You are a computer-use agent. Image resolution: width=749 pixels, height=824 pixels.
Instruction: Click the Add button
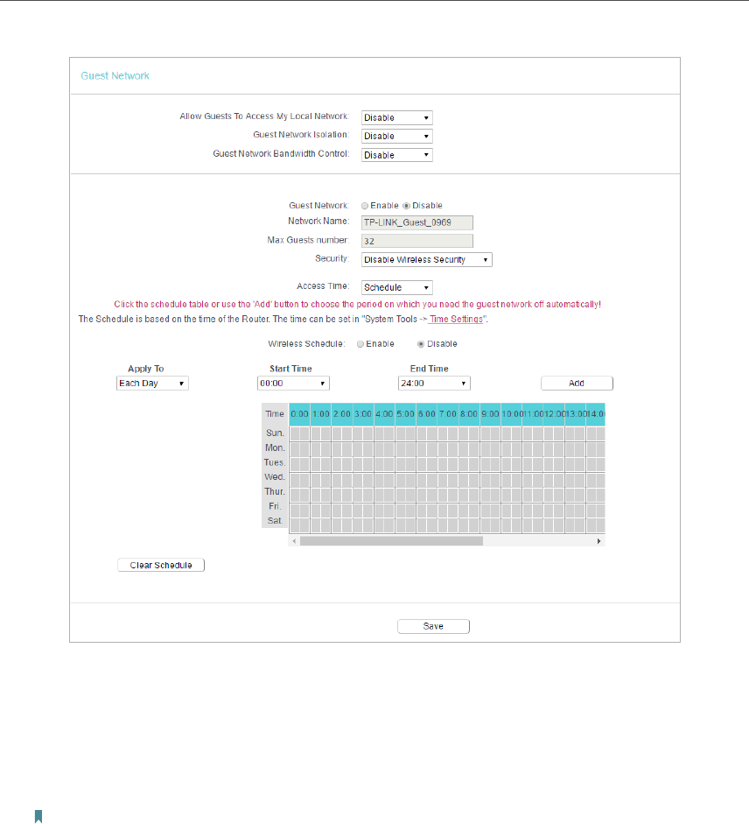[577, 383]
